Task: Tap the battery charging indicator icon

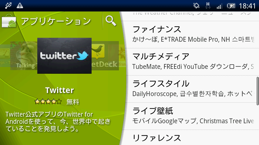Action: [x=231, y=6]
